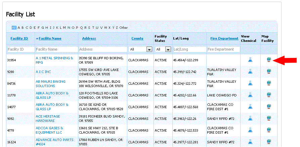Map AB Mauri Baking Solutions facility
This screenshot has height=147, width=300.
click(x=269, y=83)
